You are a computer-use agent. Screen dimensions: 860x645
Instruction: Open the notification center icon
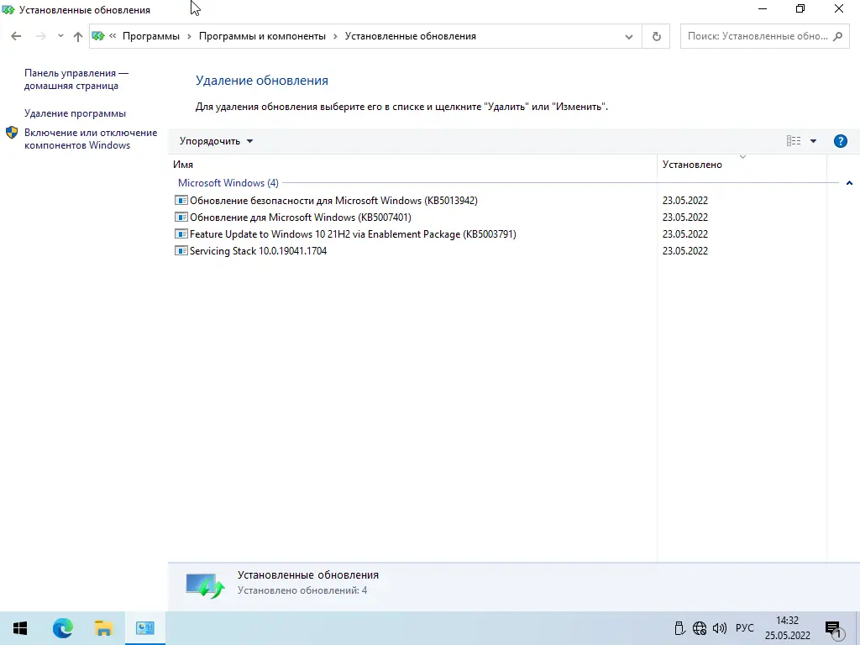(833, 628)
